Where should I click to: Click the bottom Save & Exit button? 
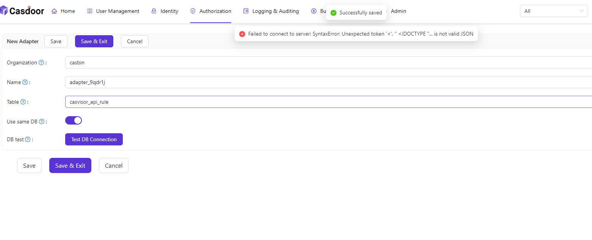pos(70,165)
